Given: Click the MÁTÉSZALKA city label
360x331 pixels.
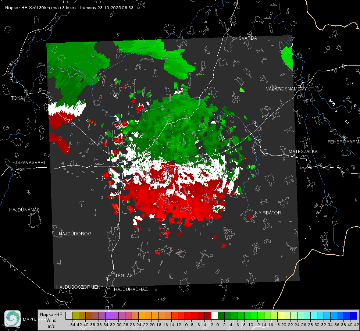Looking at the screenshot, I should coord(303,152).
